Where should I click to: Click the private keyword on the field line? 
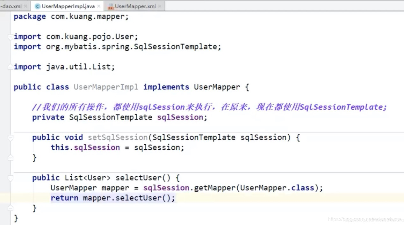(48, 117)
